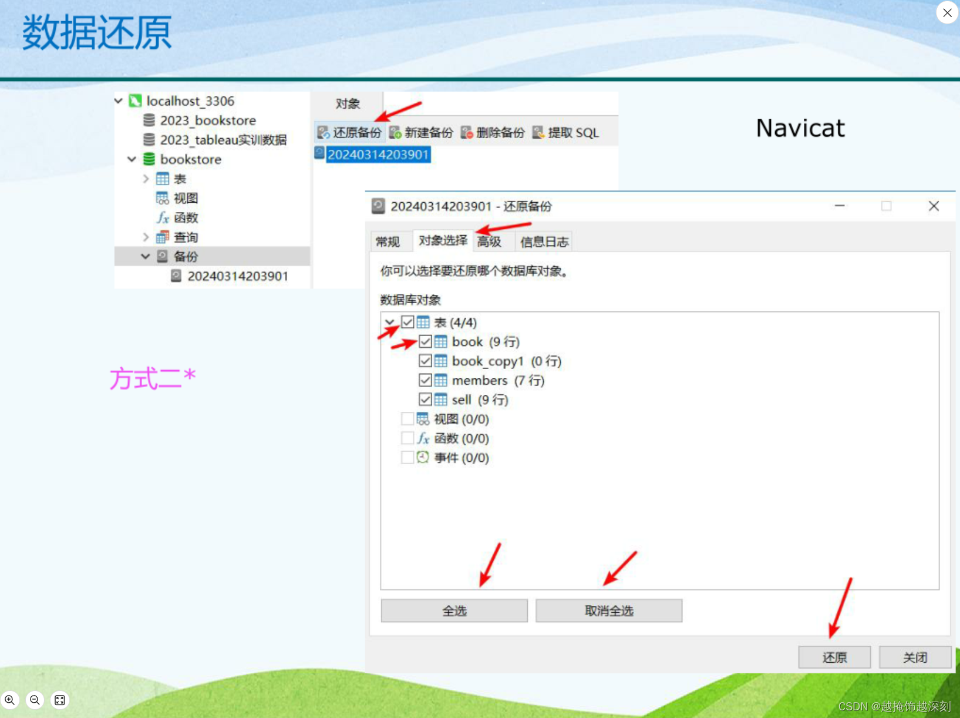Image resolution: width=960 pixels, height=718 pixels.
Task: Click the 2023_bookstore database icon
Action: tap(149, 120)
